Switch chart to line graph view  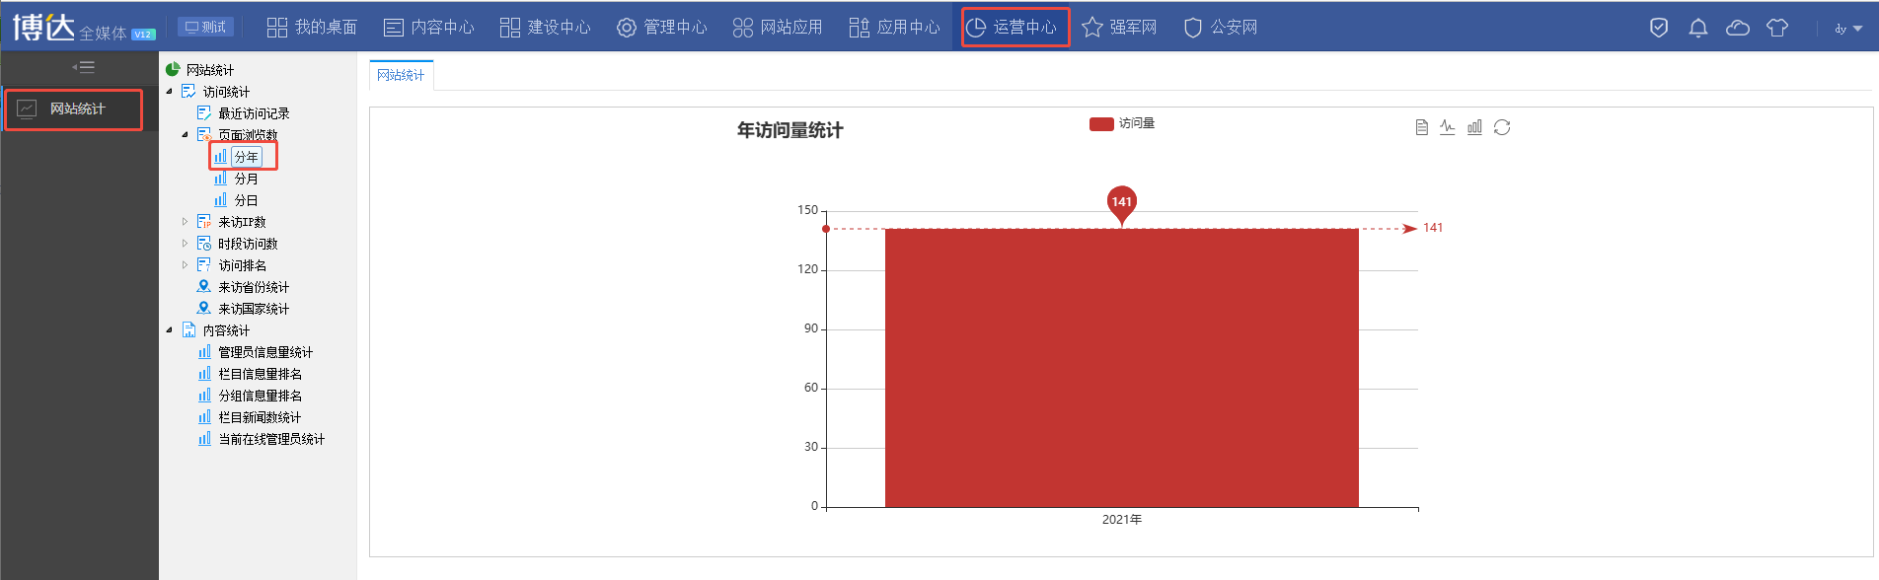[x=1448, y=127]
